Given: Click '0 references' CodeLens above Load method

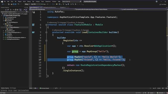Looking at the screenshot, I should 57,30.
